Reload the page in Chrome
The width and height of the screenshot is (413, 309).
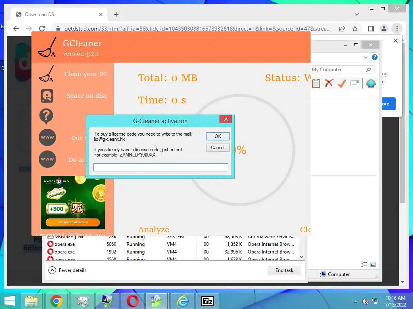coord(42,29)
